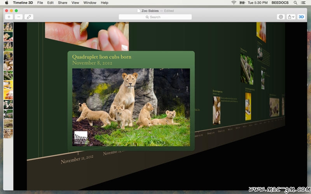Click the battery status icon
Screen dimensions: 311x194
pos(242,3)
